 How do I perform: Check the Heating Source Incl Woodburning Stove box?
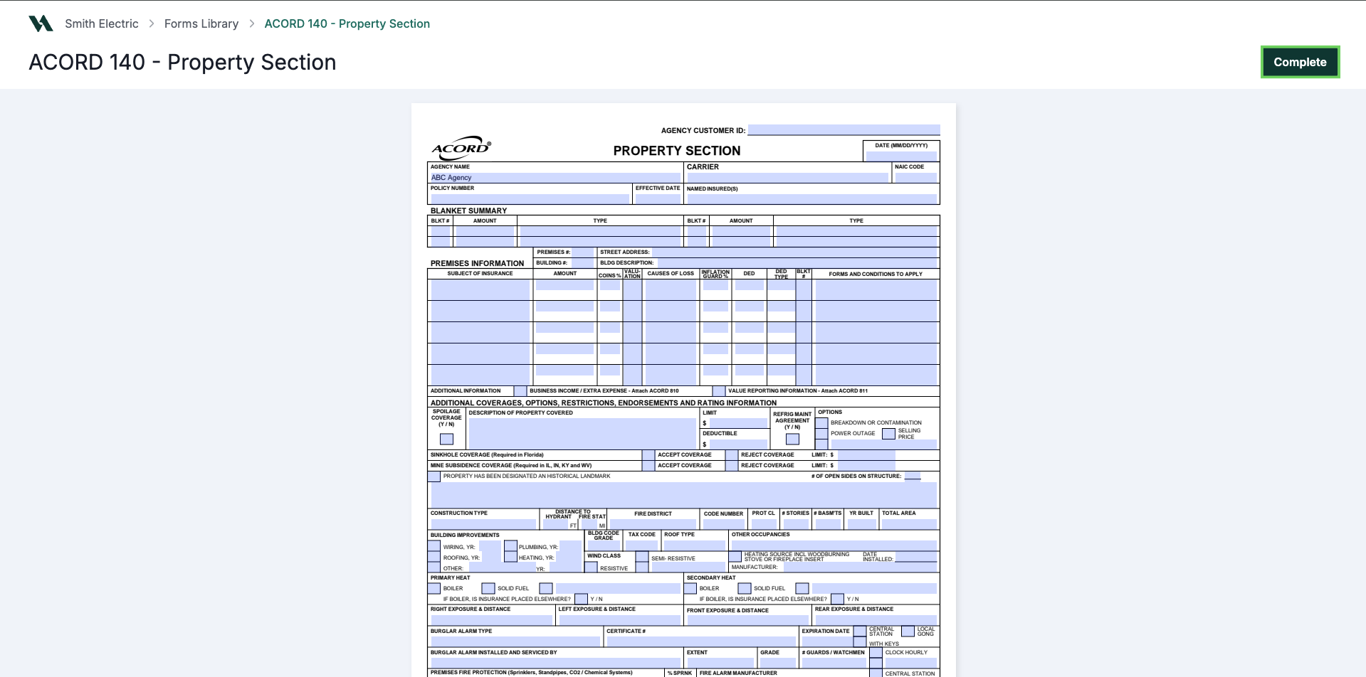(x=735, y=557)
